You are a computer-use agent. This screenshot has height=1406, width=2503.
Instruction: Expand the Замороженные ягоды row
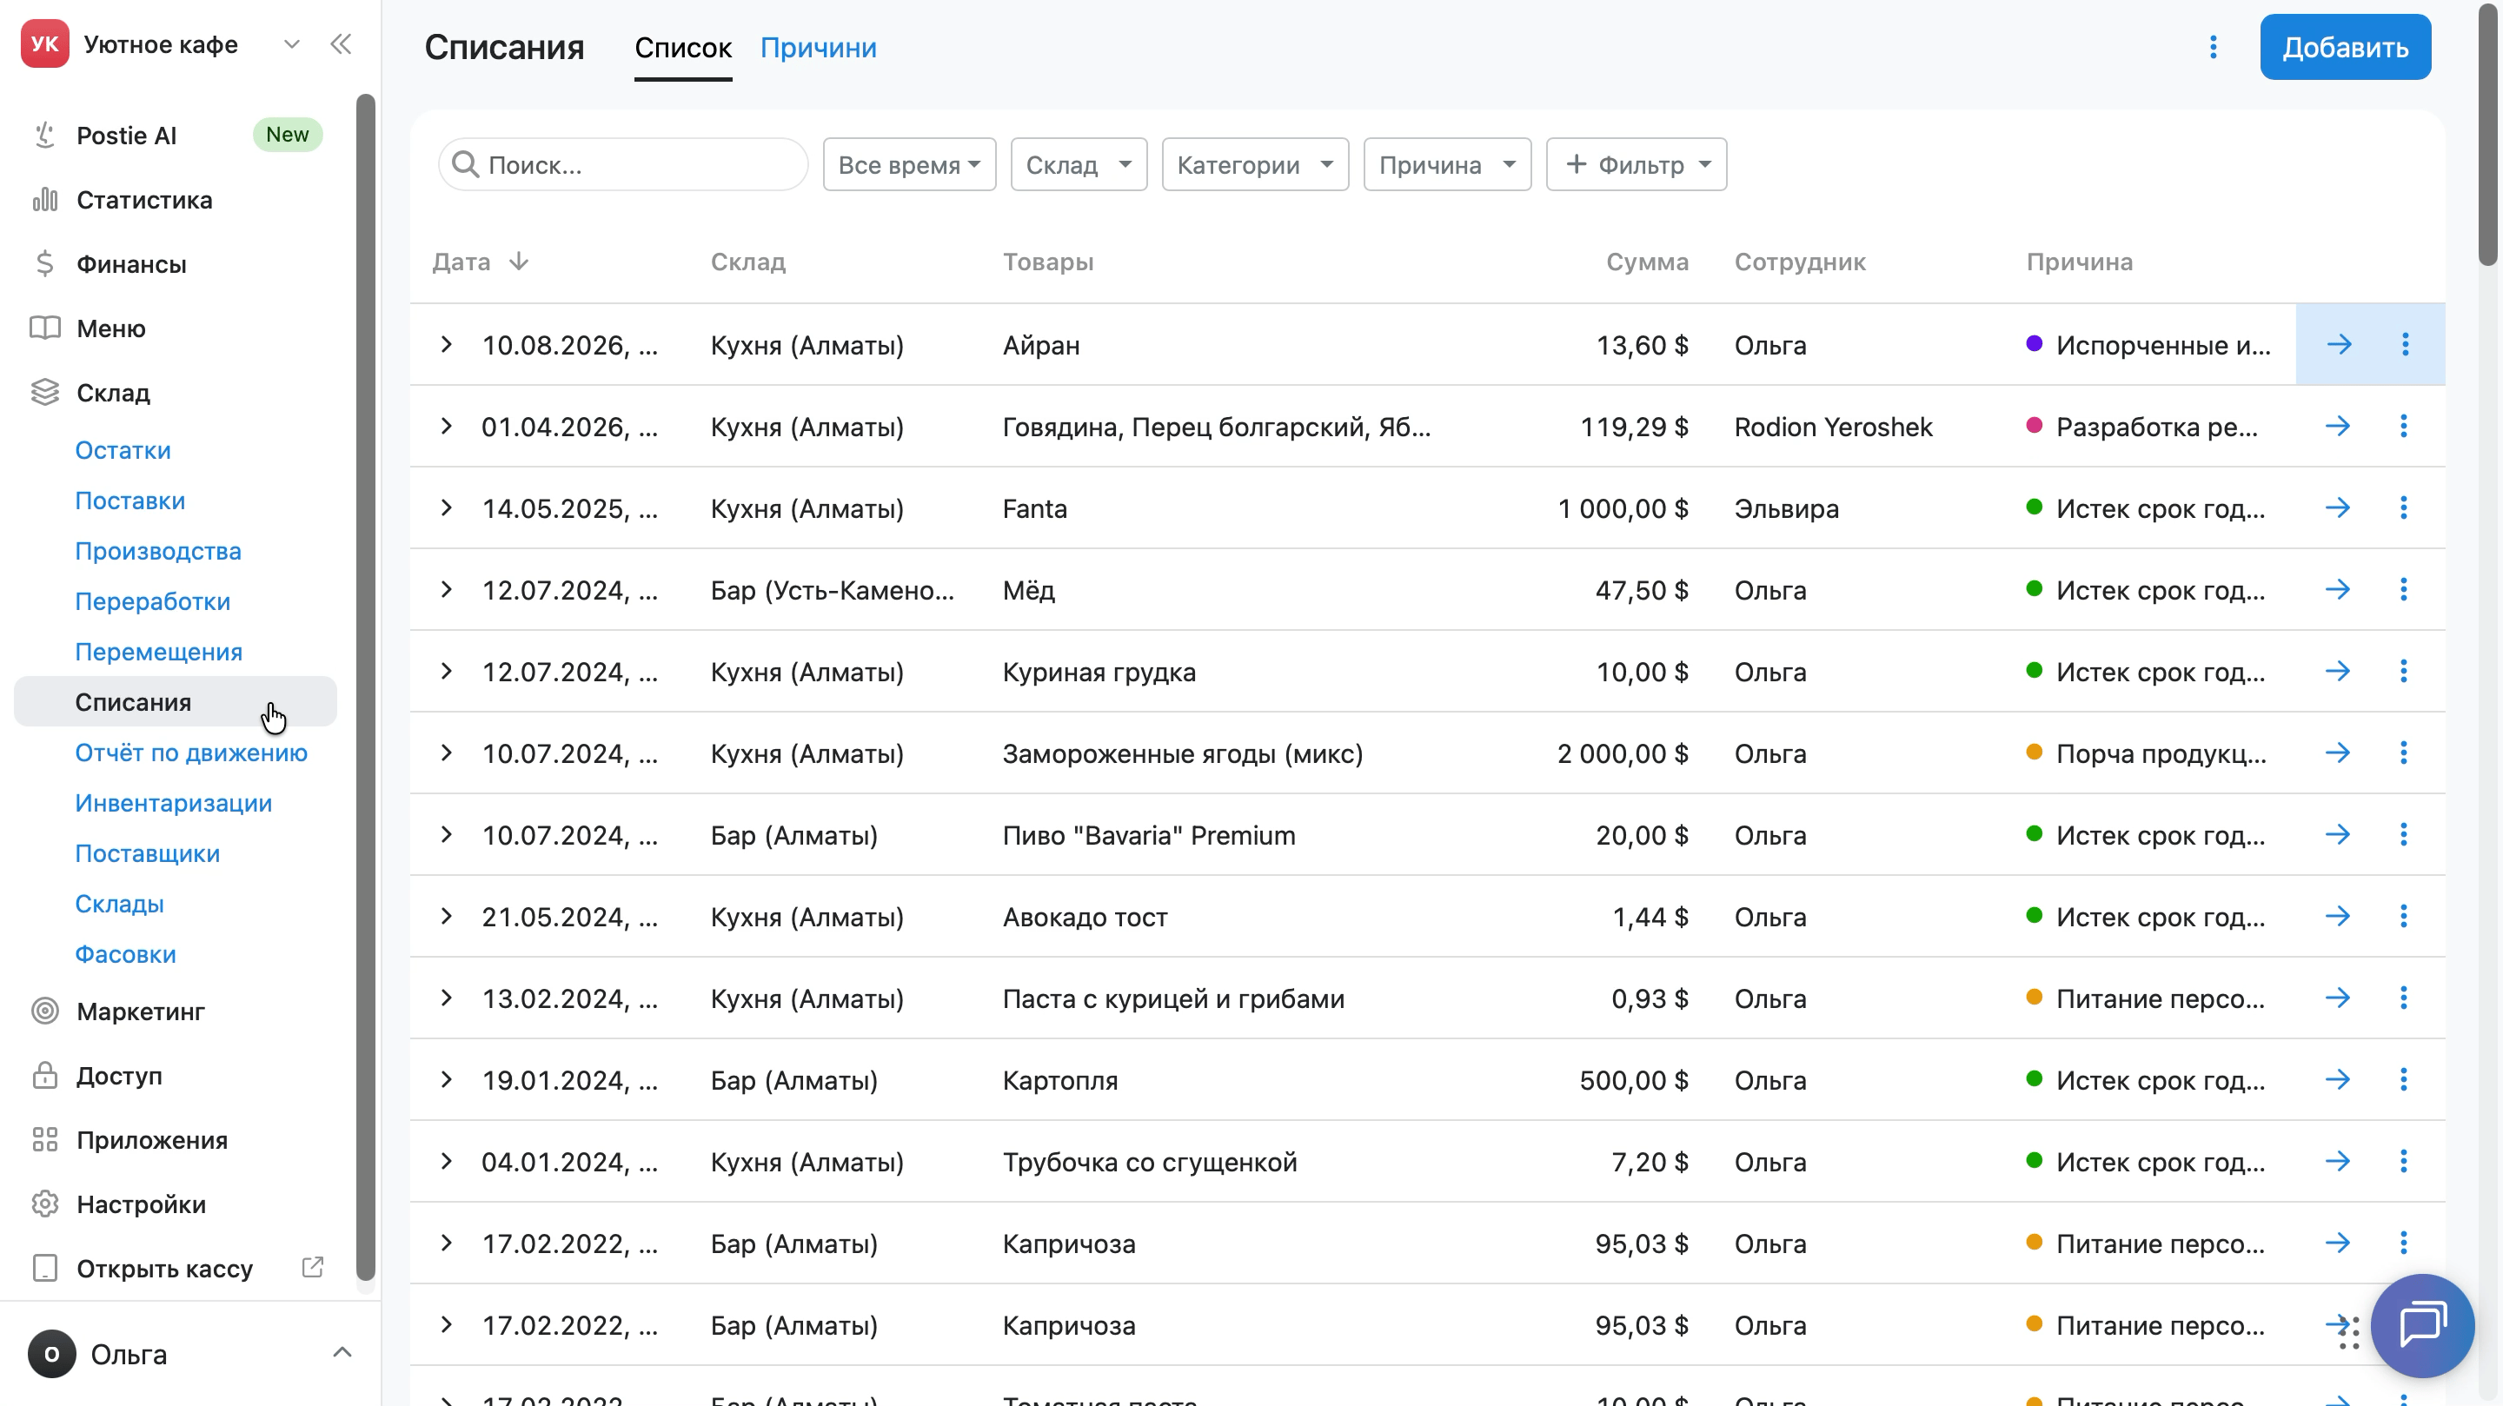[446, 752]
